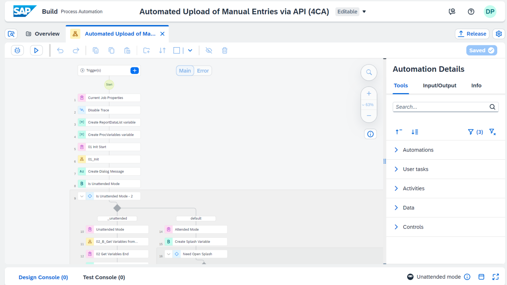Screen dimensions: 507x285
Task: Click the debug bug icon in toolbar
Action: [18, 50]
